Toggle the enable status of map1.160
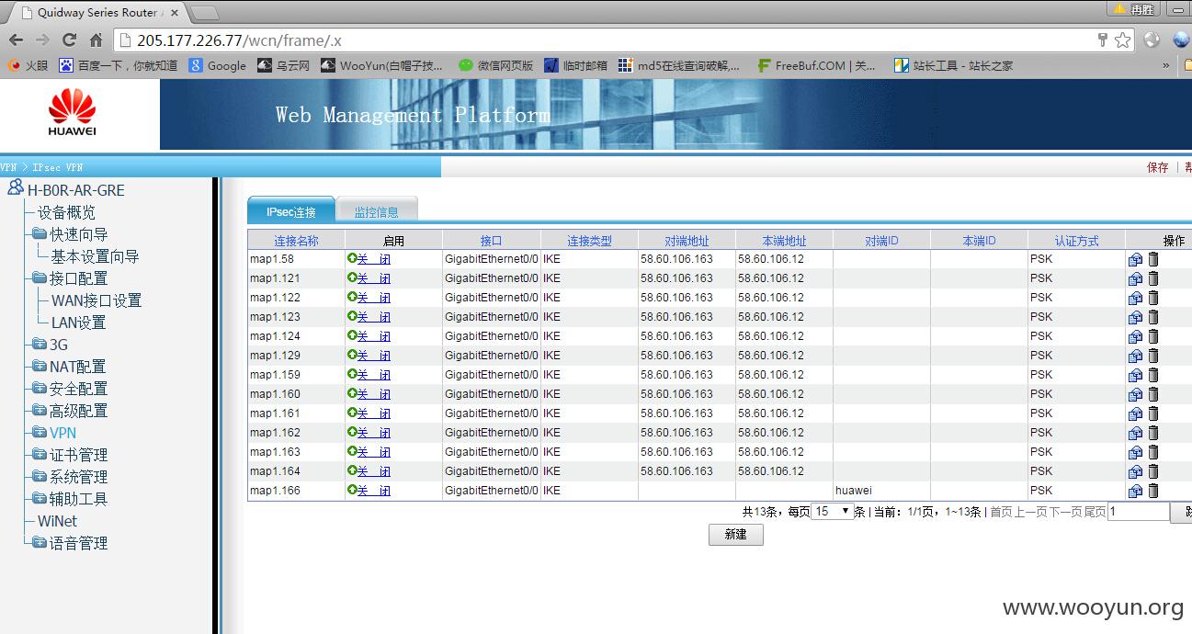Screen dimensions: 1192x634 [x=369, y=394]
